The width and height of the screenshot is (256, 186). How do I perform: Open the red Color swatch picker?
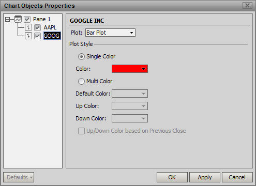[x=130, y=69]
